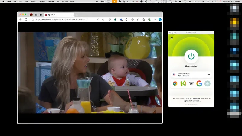Viewport: 242px width, 136px height.
Task: Click the newsletter signup link in ExpressVPN
Action: point(192,105)
